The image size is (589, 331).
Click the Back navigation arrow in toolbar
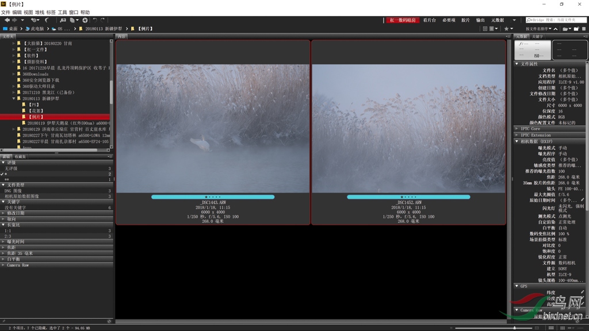pos(7,20)
